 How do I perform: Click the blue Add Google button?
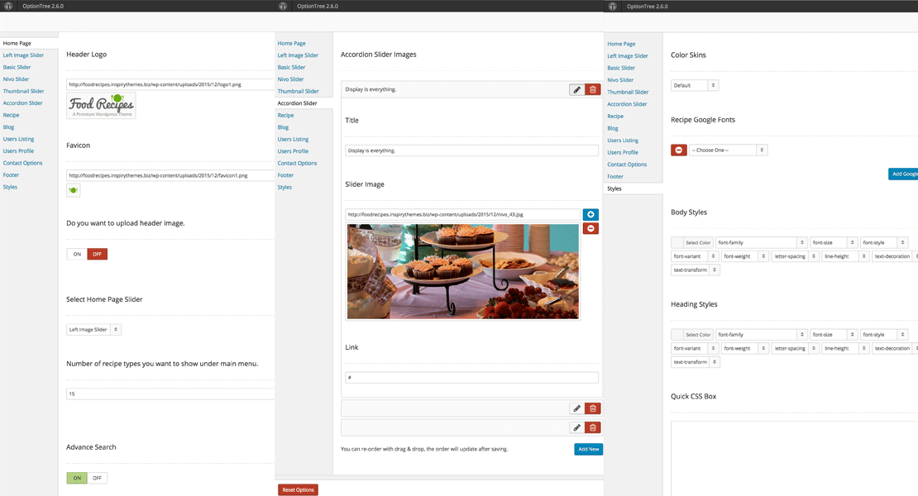903,174
